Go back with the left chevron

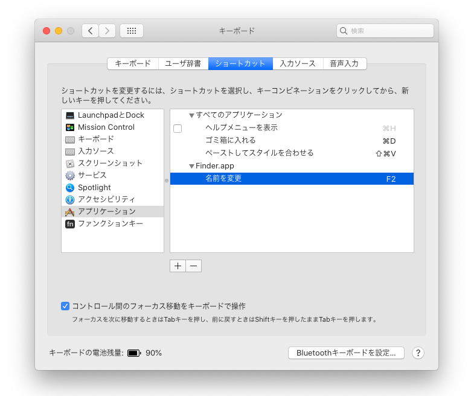tap(90, 31)
